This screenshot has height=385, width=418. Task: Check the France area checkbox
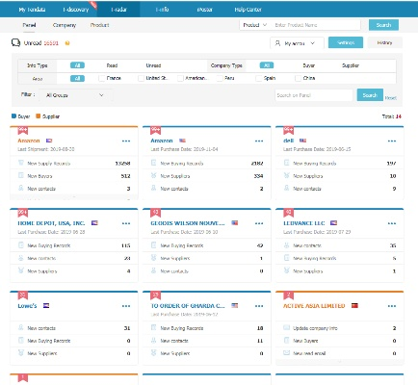(x=102, y=78)
